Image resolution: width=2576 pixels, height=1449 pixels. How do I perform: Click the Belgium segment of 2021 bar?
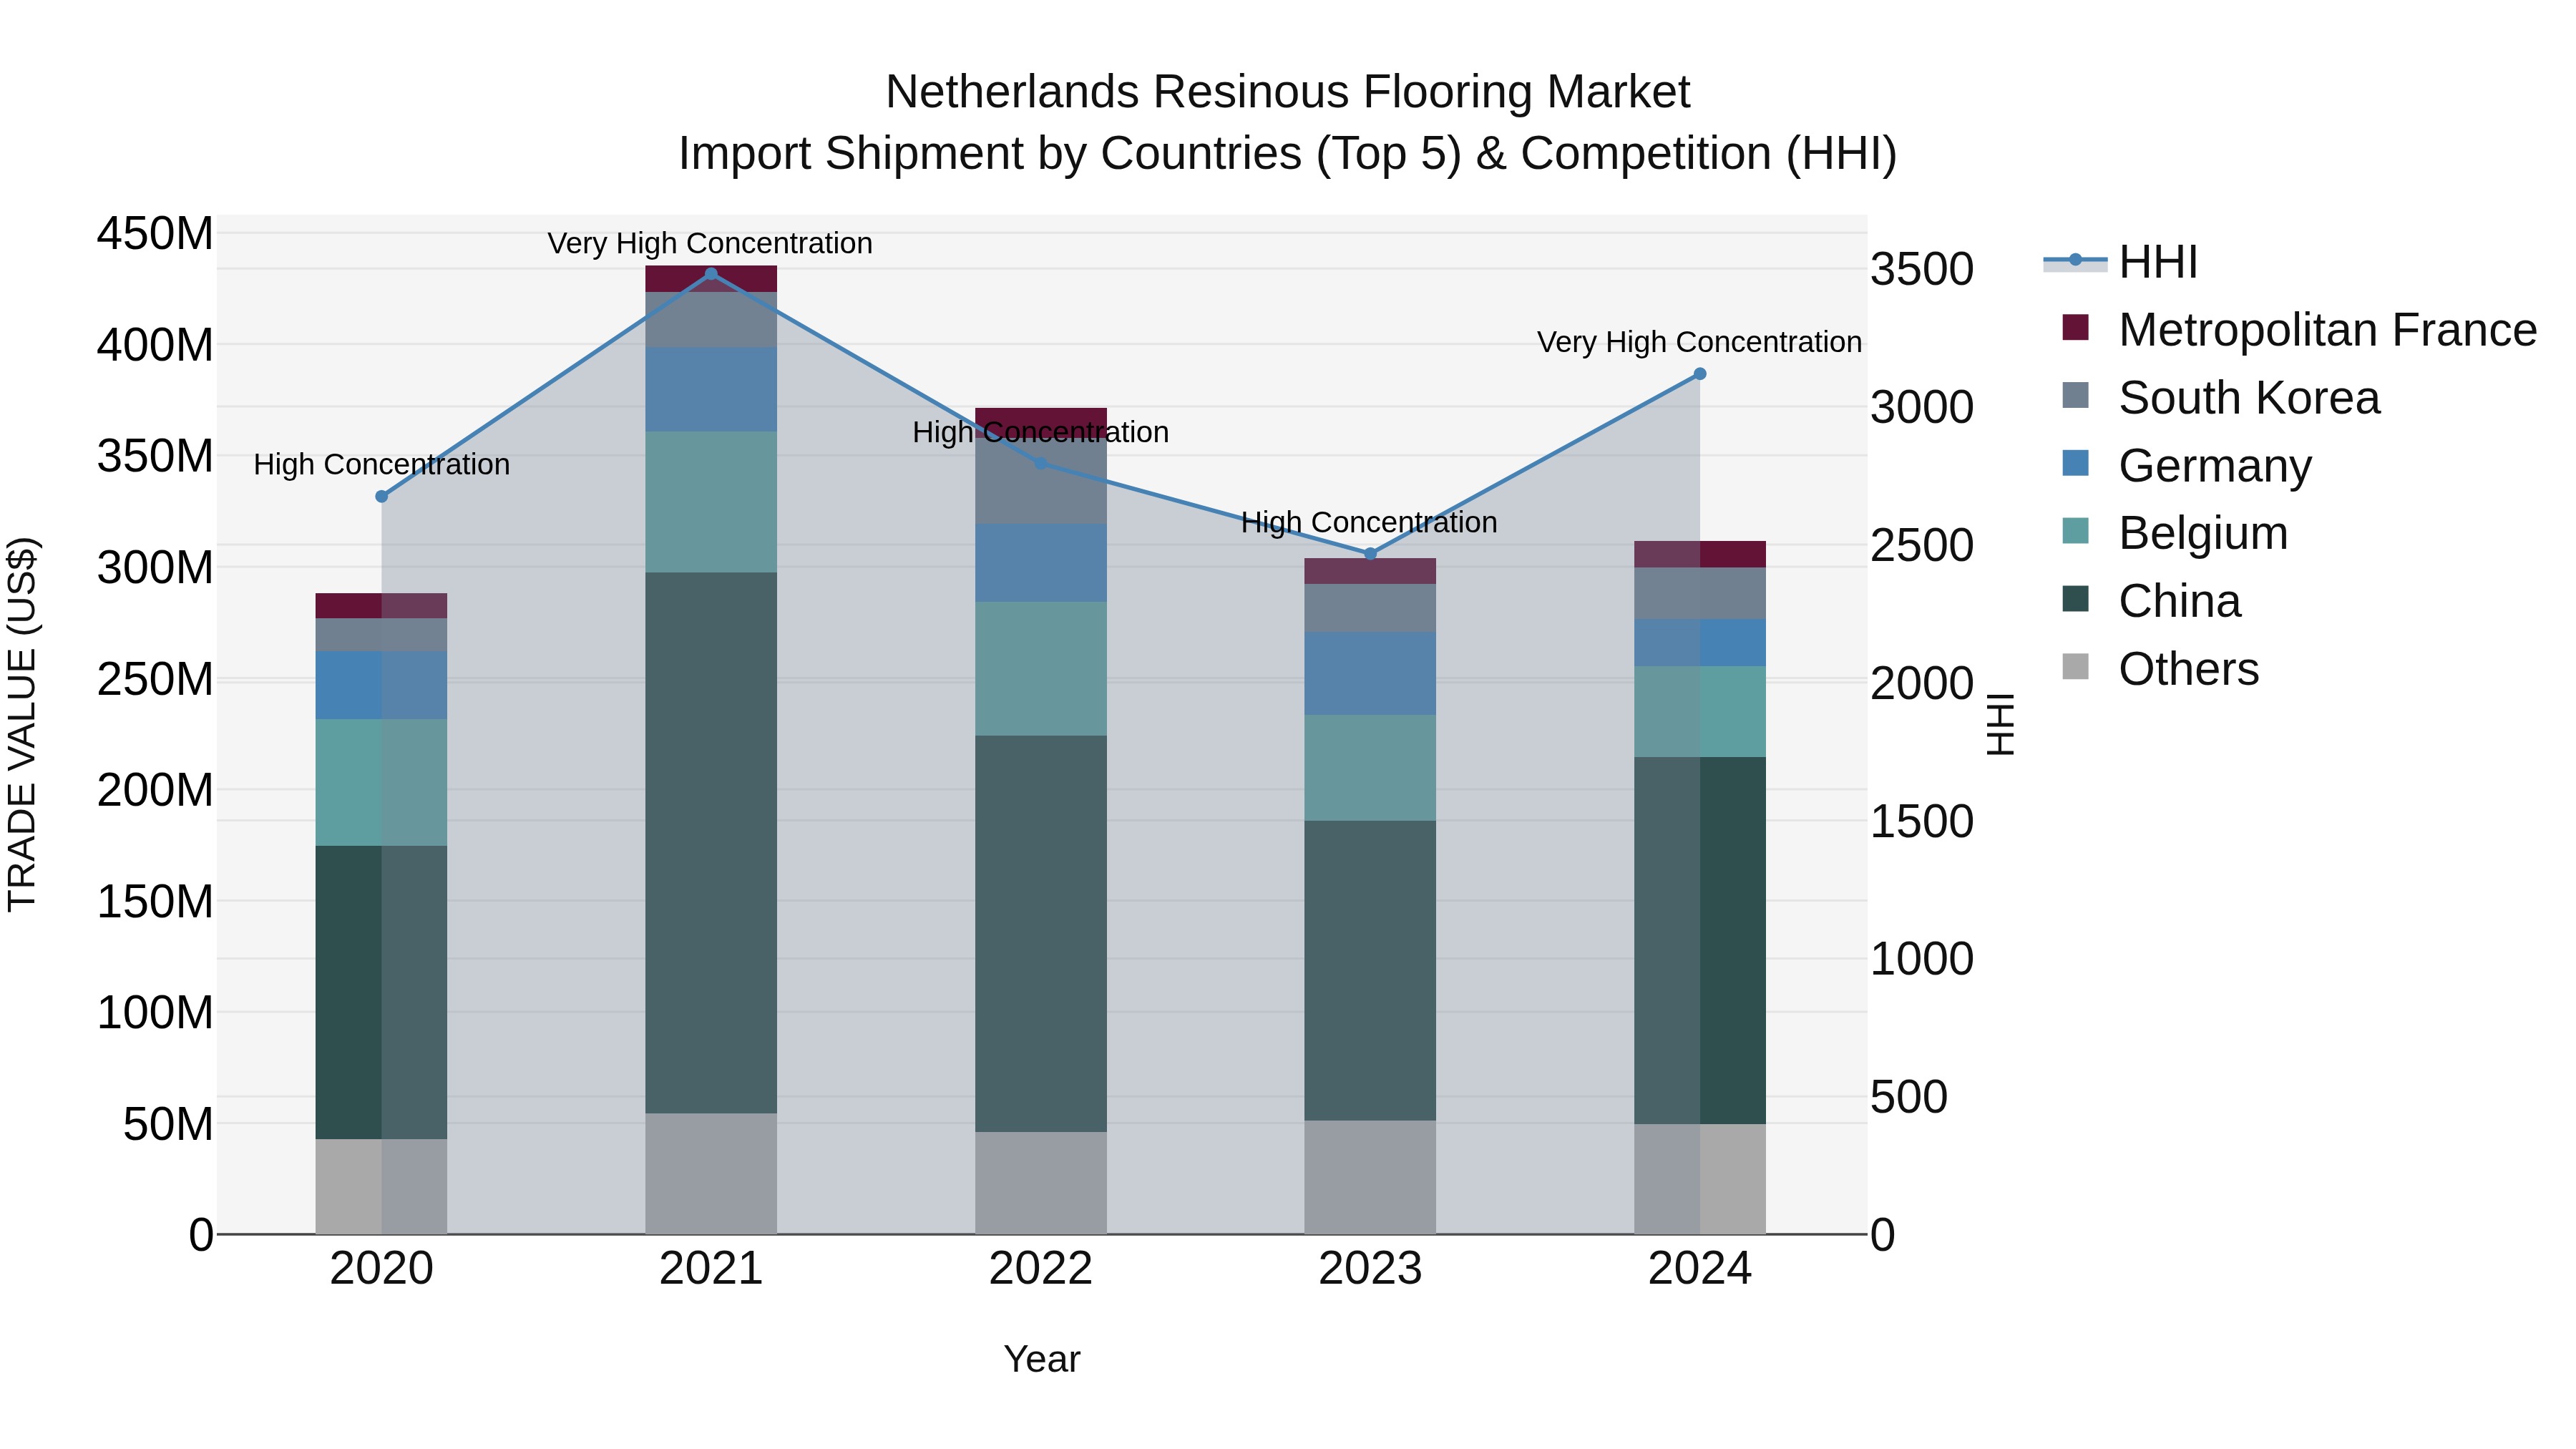(711, 502)
